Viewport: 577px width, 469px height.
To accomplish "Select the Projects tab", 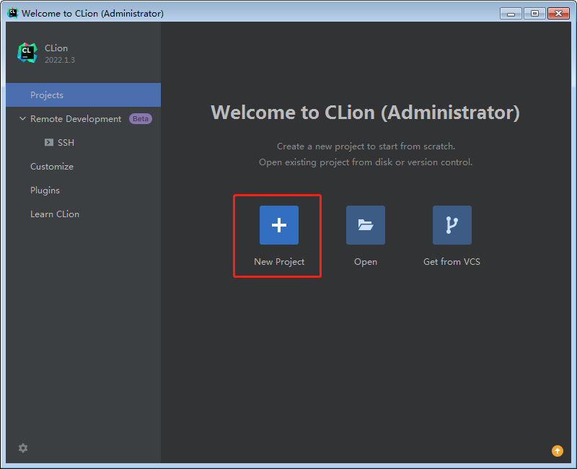I will point(47,95).
